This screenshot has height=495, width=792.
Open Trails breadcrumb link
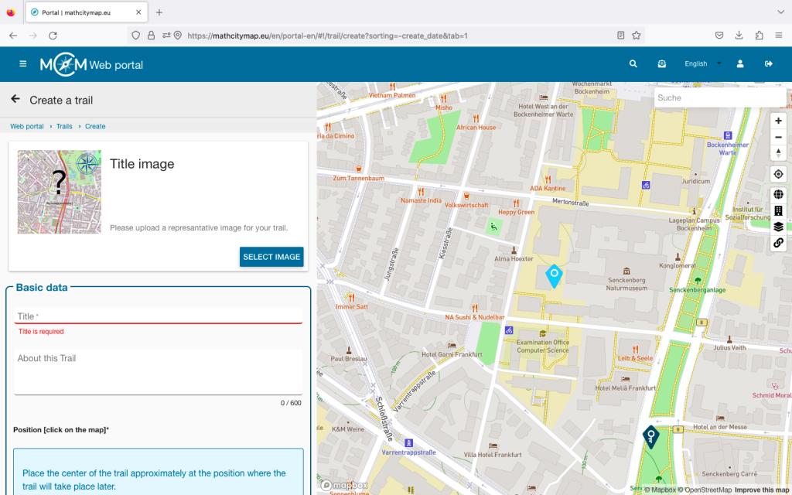64,126
